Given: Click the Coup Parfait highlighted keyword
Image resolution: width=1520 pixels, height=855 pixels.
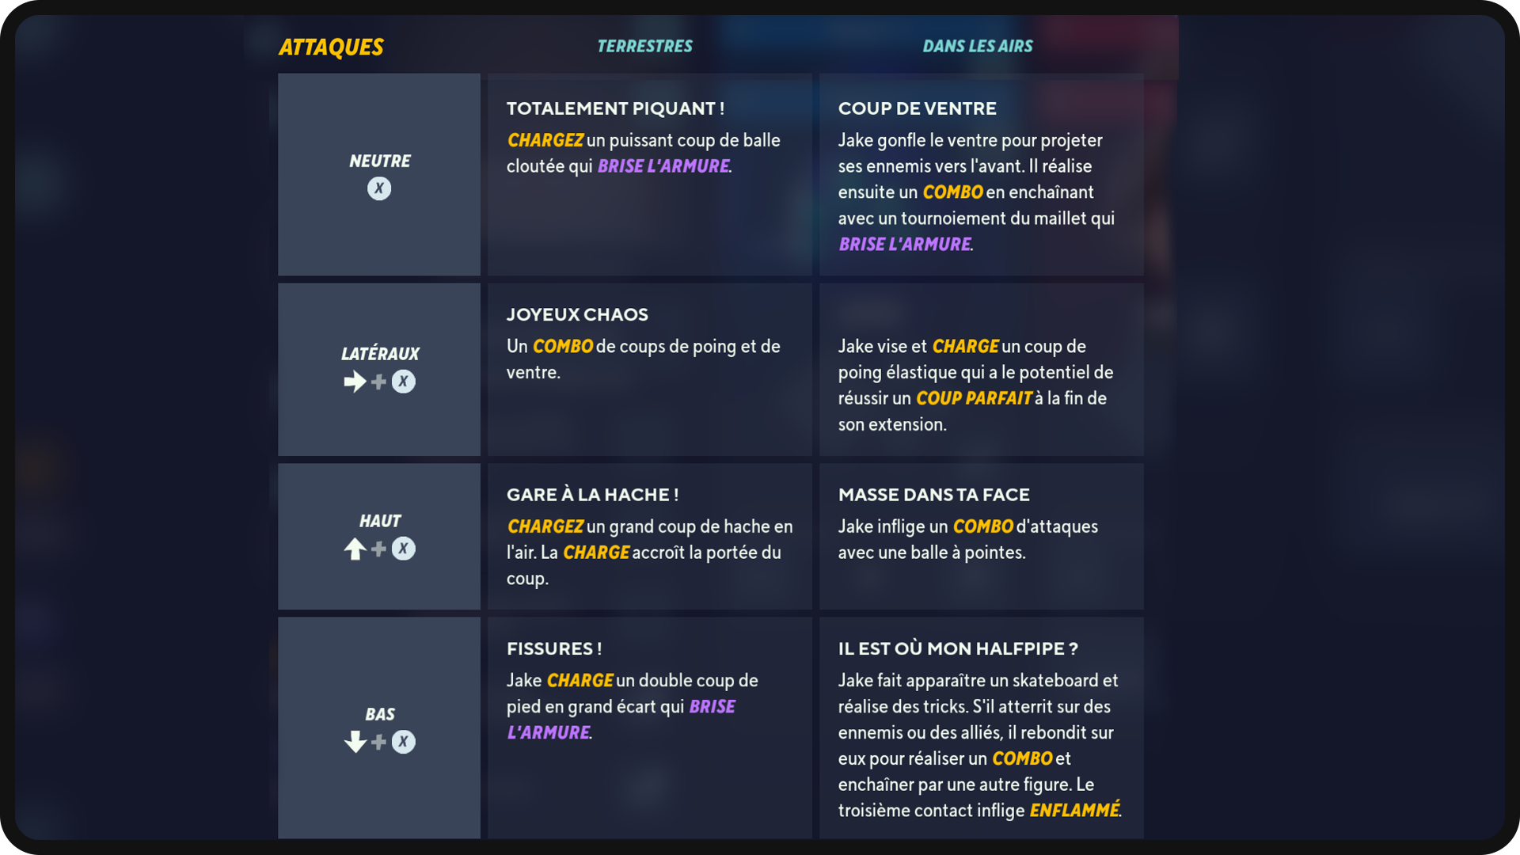Looking at the screenshot, I should click(x=974, y=398).
